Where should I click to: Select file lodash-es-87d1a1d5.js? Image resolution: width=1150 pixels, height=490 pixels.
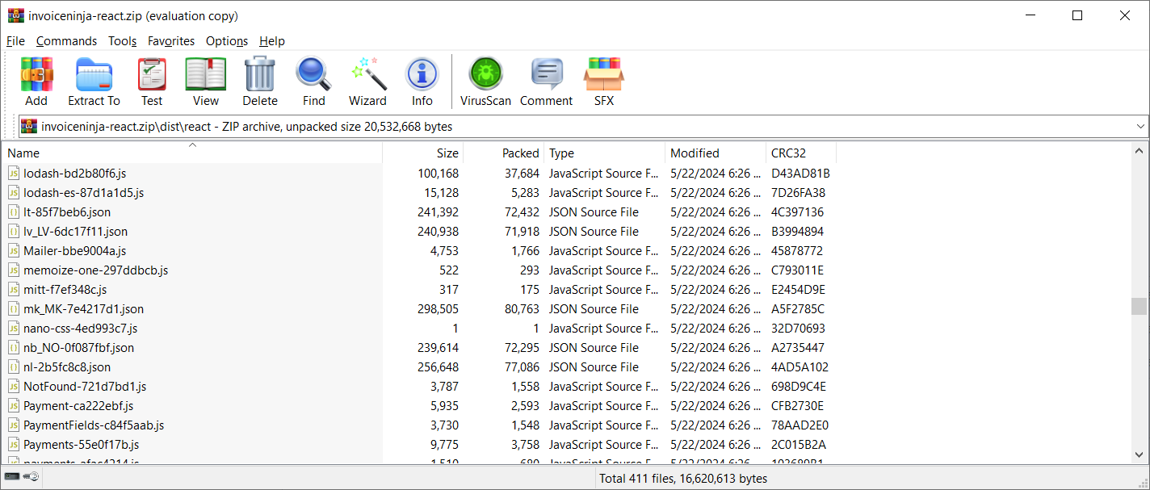click(84, 192)
